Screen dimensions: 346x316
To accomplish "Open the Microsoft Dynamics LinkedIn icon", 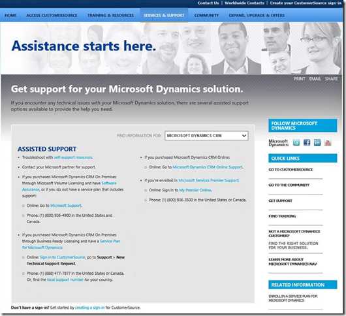I will click(317, 143).
